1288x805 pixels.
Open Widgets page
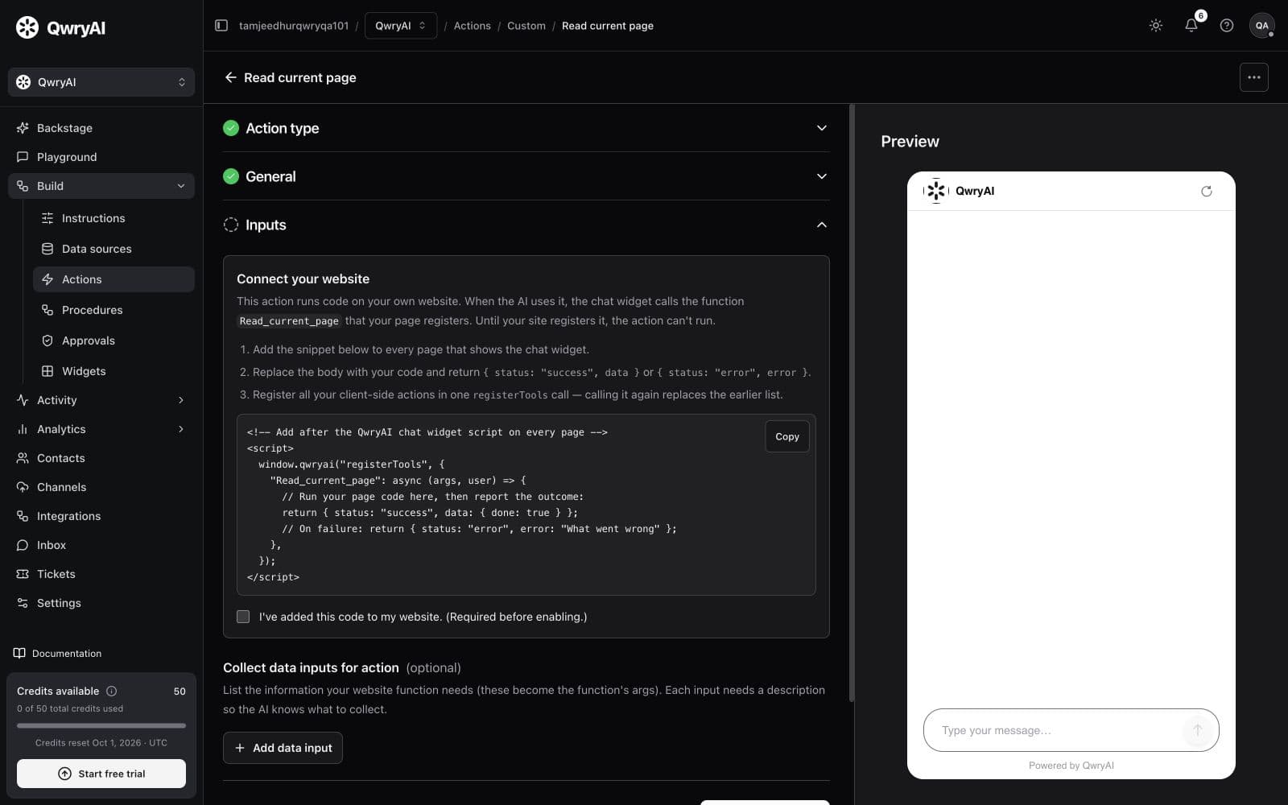(x=114, y=371)
